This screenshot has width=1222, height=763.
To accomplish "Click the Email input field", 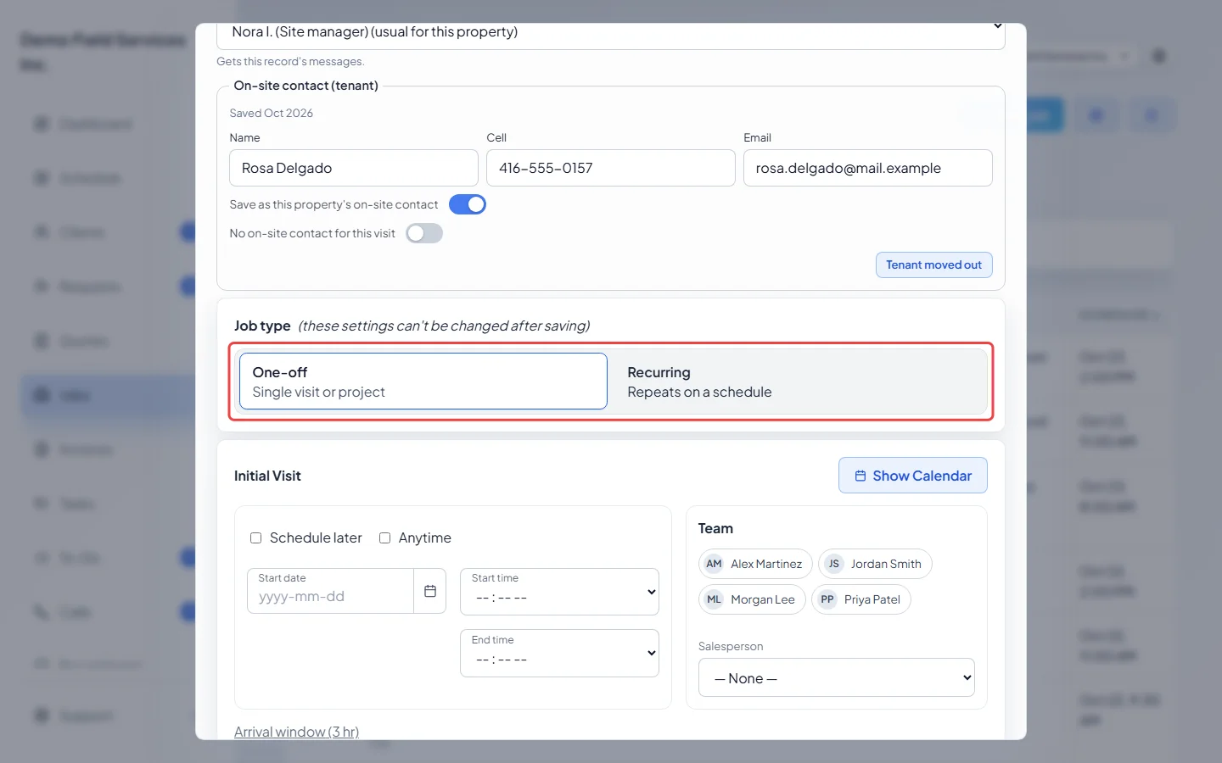I will (x=868, y=168).
